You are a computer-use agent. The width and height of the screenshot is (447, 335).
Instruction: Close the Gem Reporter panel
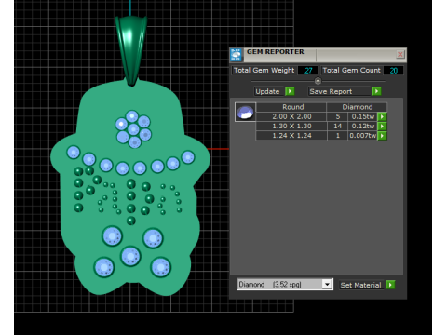(400, 55)
